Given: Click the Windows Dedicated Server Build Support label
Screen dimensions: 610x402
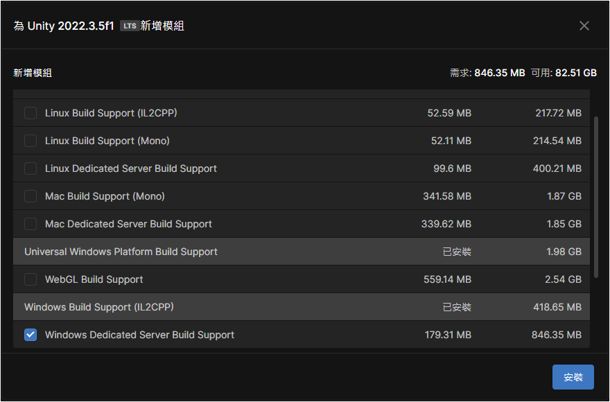Looking at the screenshot, I should pos(139,335).
